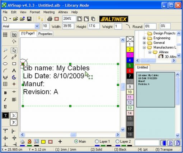Collapse the Altinex folder node
This screenshot has width=183, height=153.
(x=150, y=52)
